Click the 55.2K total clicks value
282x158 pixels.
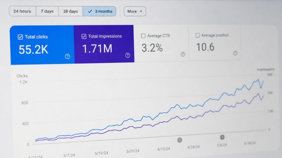coord(33,50)
